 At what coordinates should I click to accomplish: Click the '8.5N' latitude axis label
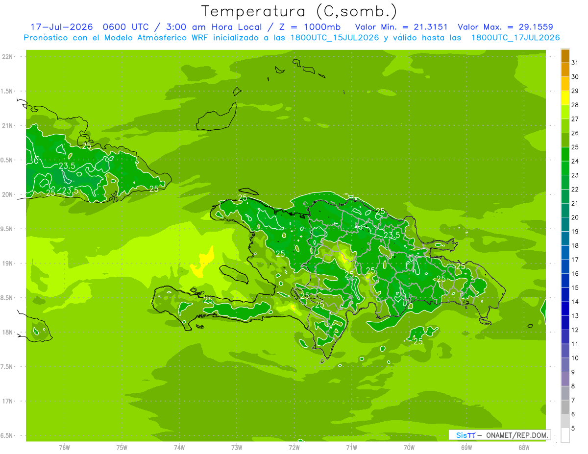click(7, 298)
